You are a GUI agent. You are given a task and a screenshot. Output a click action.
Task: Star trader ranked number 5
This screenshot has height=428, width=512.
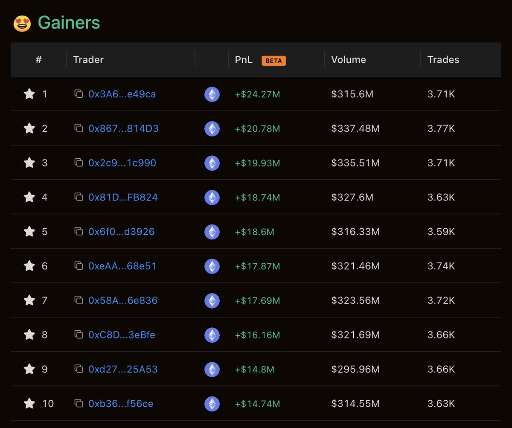[29, 232]
